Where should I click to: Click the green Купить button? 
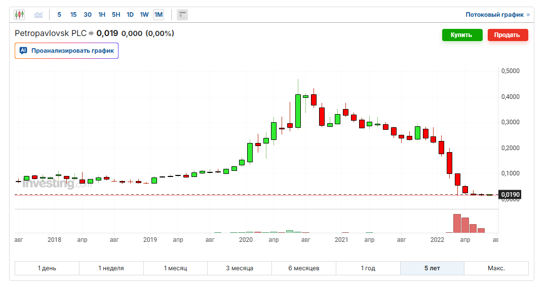[x=462, y=35]
